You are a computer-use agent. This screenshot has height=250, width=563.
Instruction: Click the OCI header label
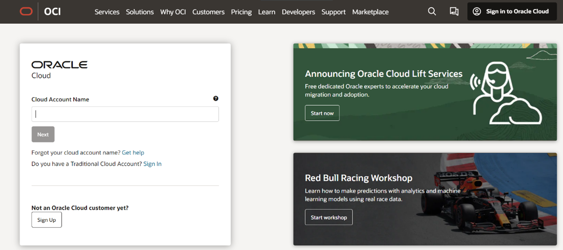coord(52,12)
